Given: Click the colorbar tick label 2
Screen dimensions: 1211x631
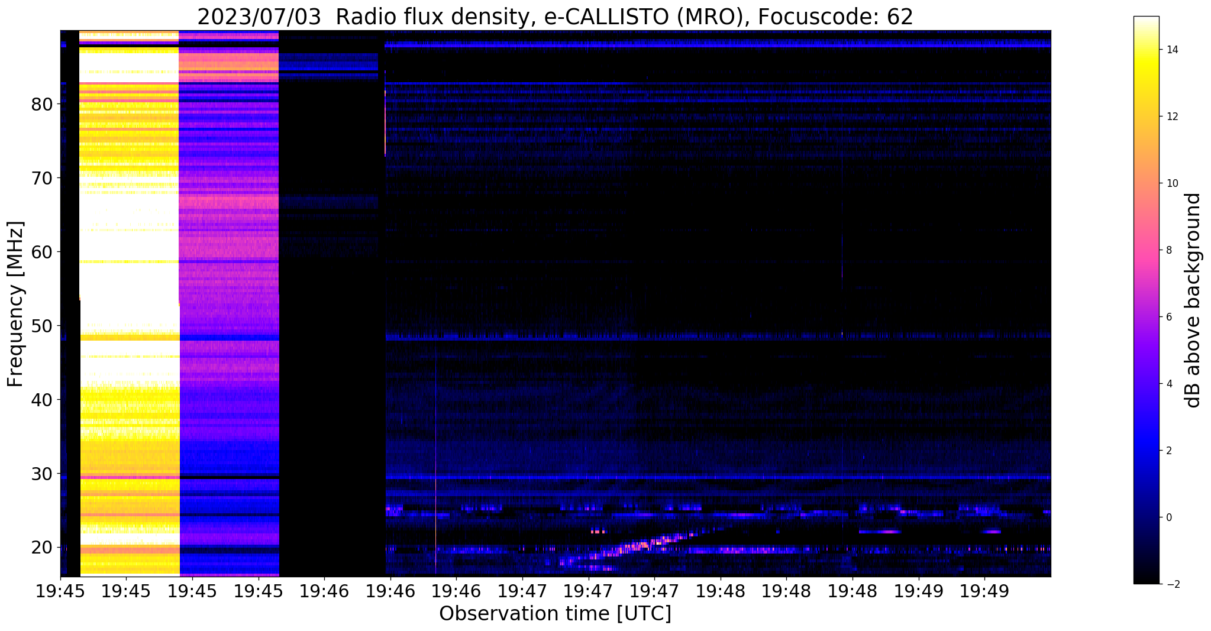Looking at the screenshot, I should coord(1168,451).
